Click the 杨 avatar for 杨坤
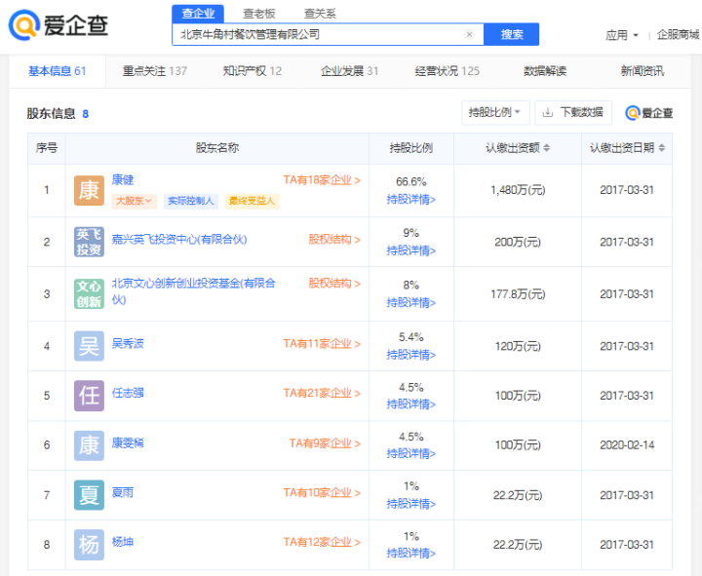 tap(89, 545)
